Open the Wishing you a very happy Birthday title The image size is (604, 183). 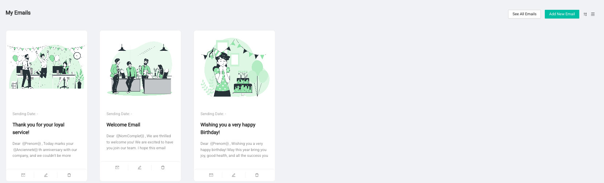tap(228, 129)
